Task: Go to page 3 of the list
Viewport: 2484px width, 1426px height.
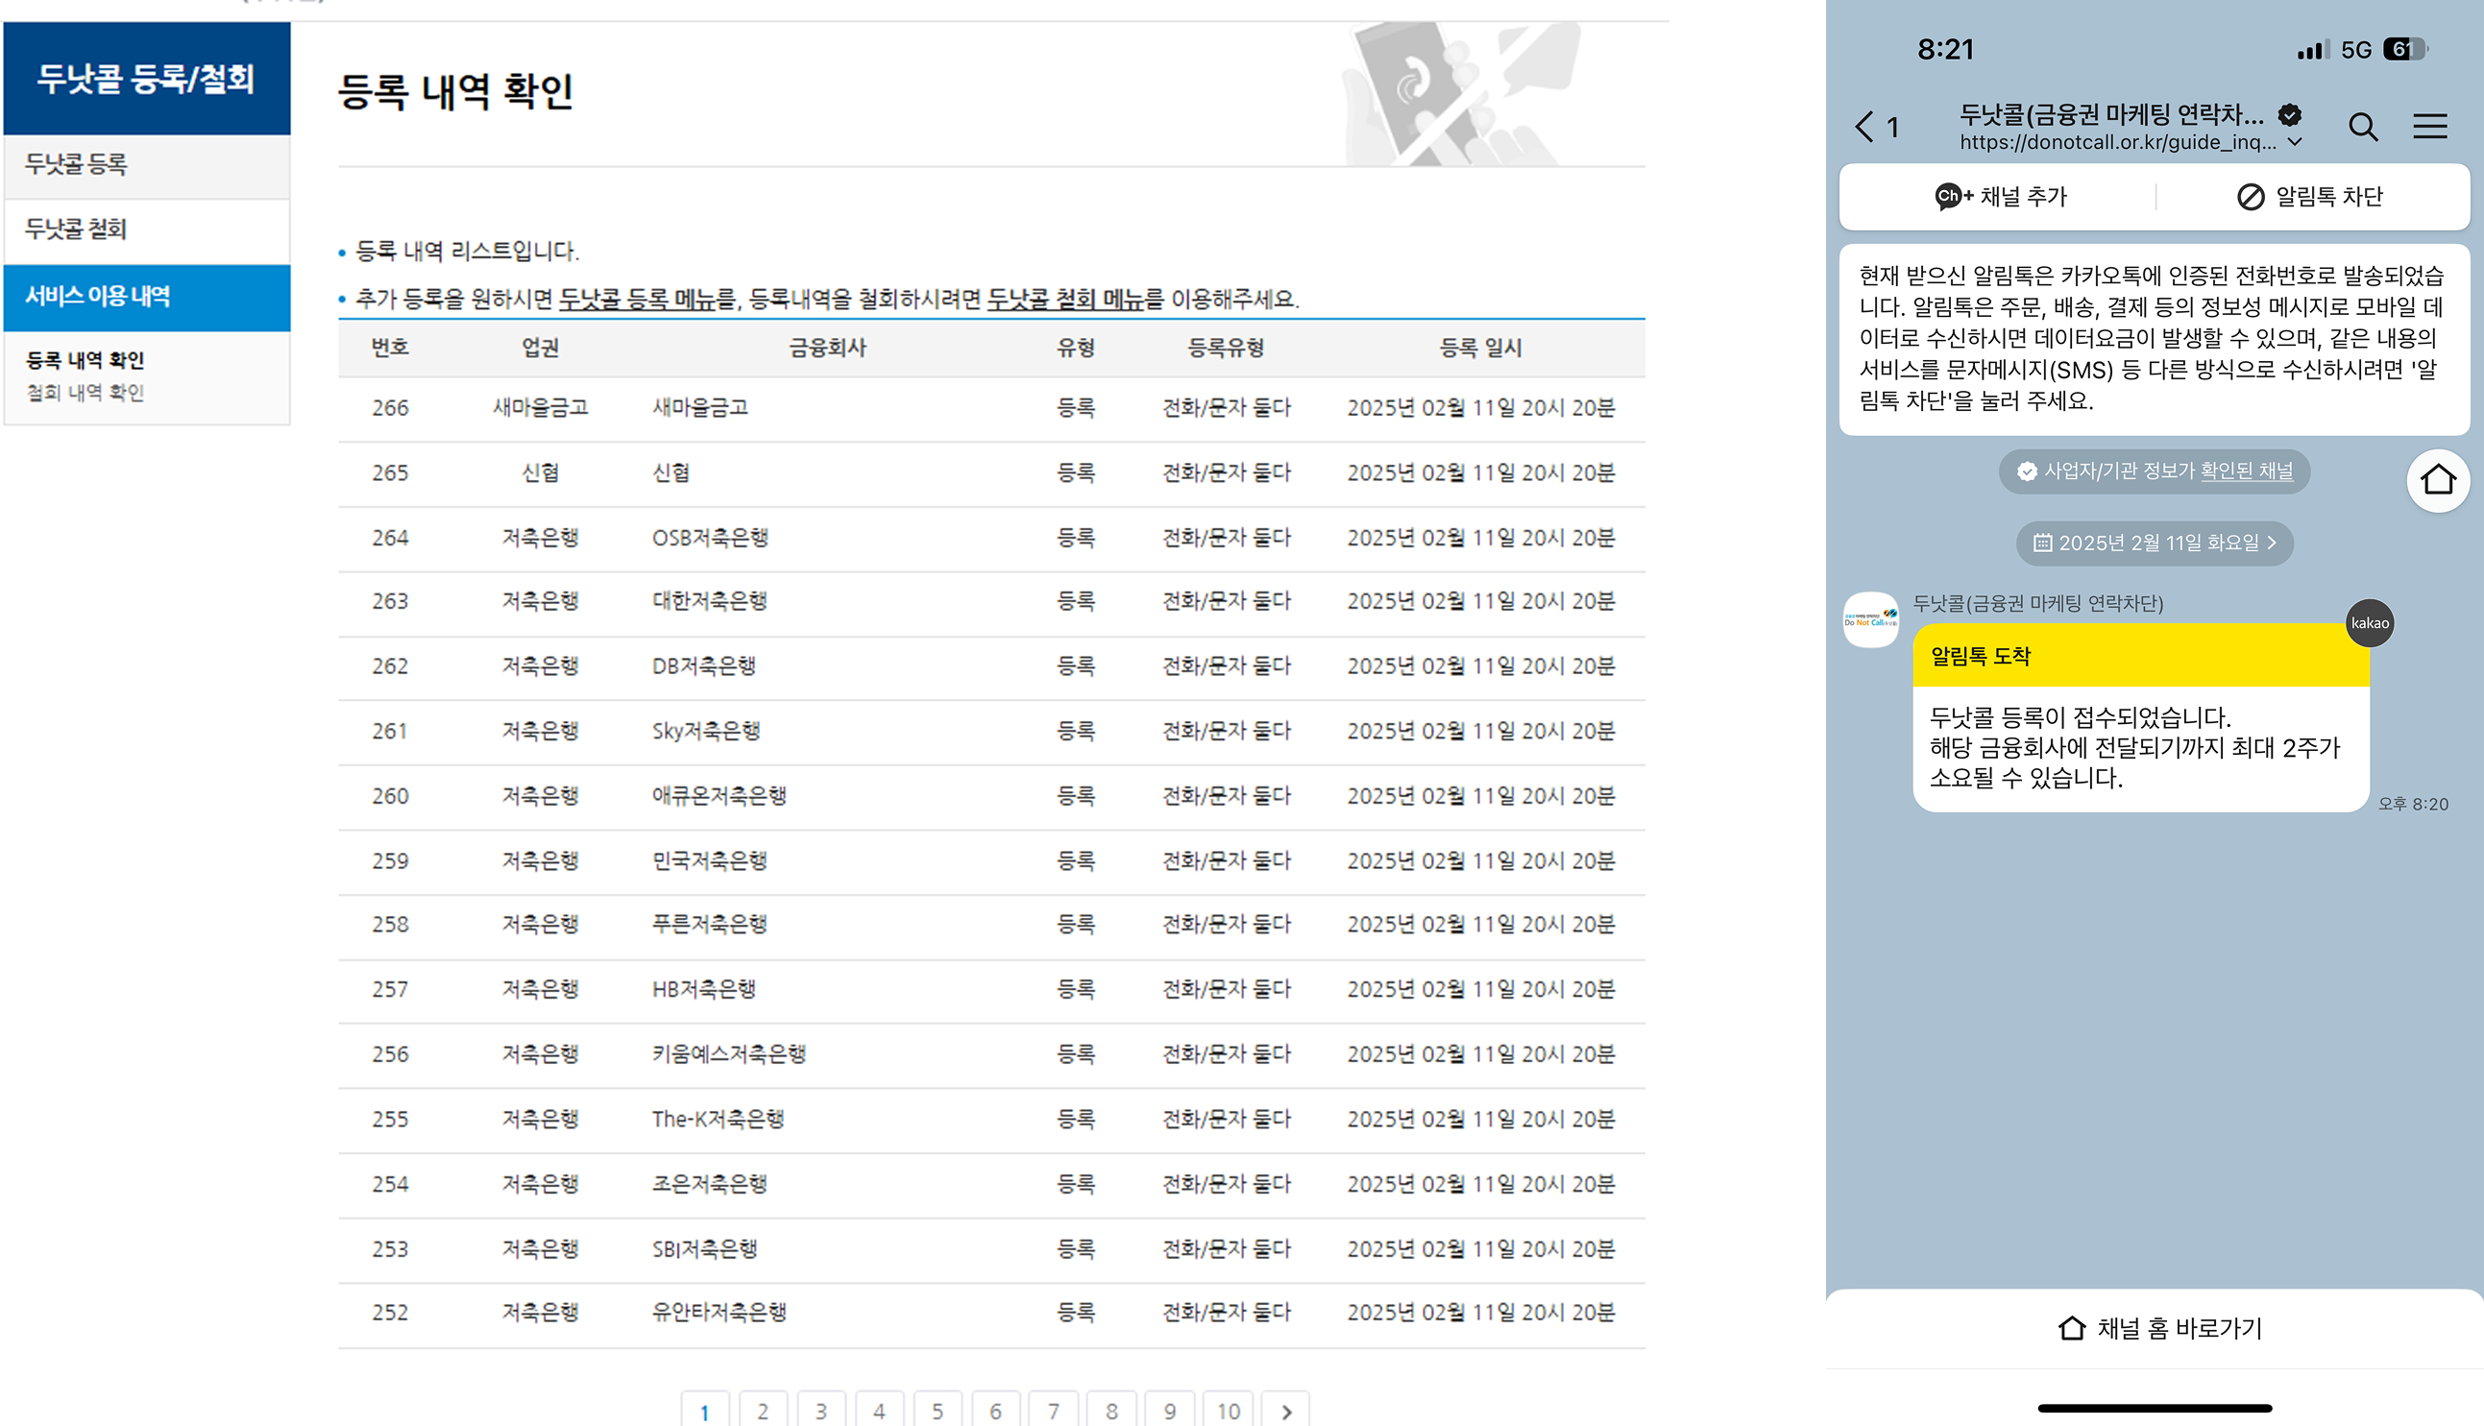Action: pos(821,1411)
